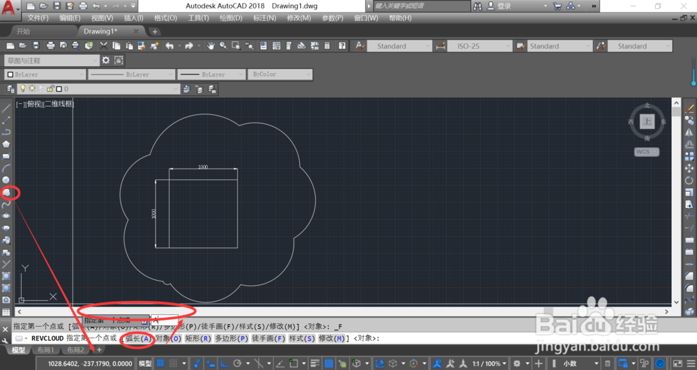
Task: Switch to the 布局1 layout tab
Action: pyautogui.click(x=46, y=350)
